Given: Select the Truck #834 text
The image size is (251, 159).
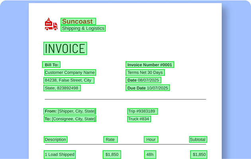Looking at the screenshot, I should tap(139, 119).
